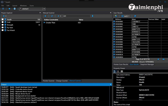Switch to the Snapshot Manager tab

(148, 64)
